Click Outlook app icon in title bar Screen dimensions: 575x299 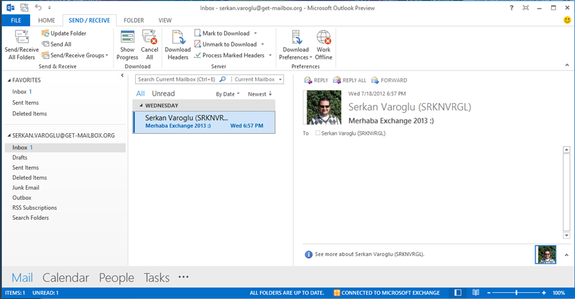(11, 8)
